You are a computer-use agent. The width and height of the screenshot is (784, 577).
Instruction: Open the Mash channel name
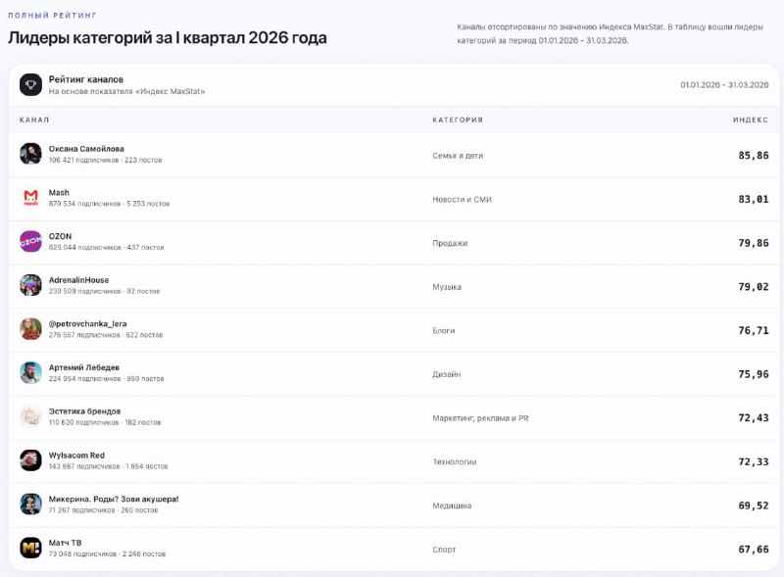[59, 193]
